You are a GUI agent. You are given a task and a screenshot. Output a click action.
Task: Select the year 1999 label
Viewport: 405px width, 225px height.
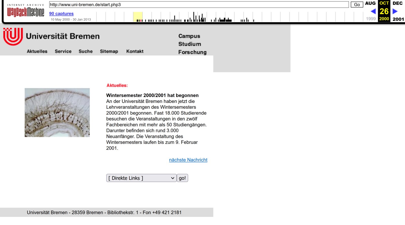(x=371, y=19)
